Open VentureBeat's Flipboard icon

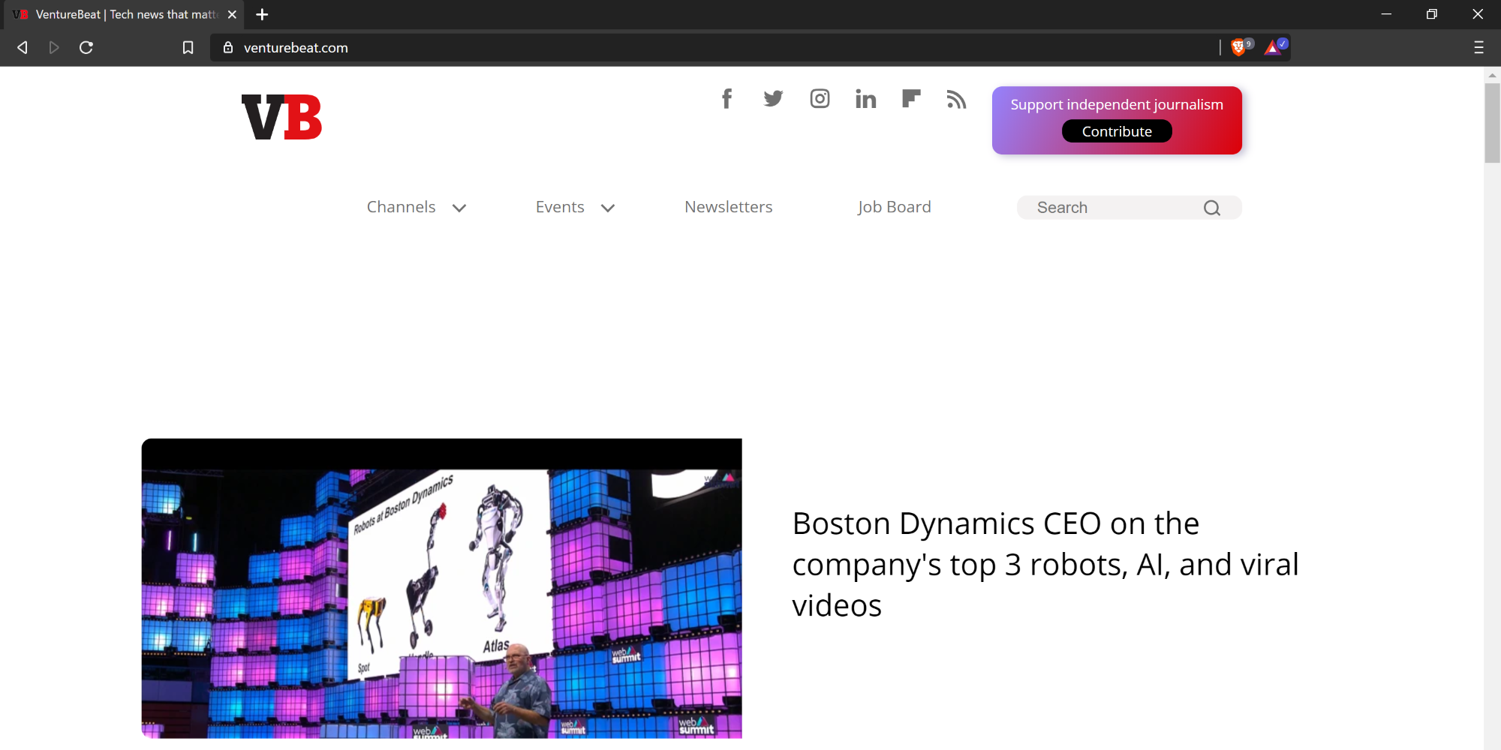(x=911, y=99)
